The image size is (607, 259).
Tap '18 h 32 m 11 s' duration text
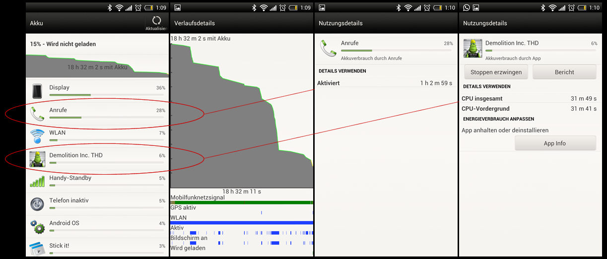242,192
